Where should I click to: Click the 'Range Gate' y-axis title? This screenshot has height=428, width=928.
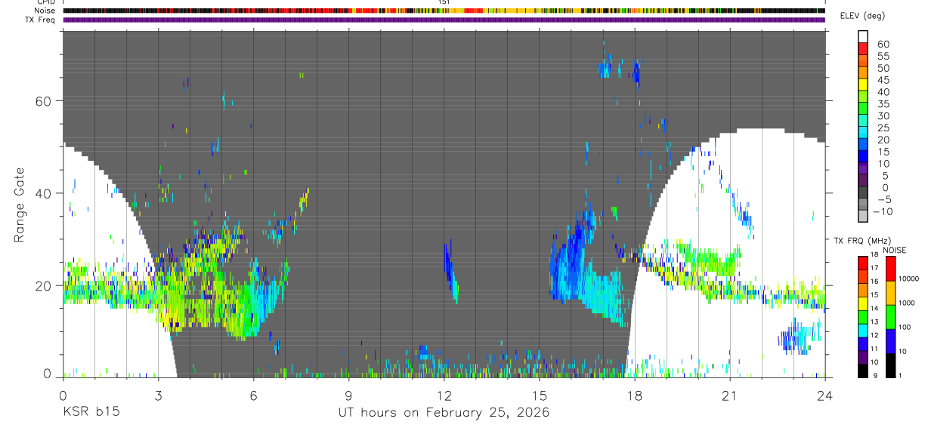tap(20, 205)
